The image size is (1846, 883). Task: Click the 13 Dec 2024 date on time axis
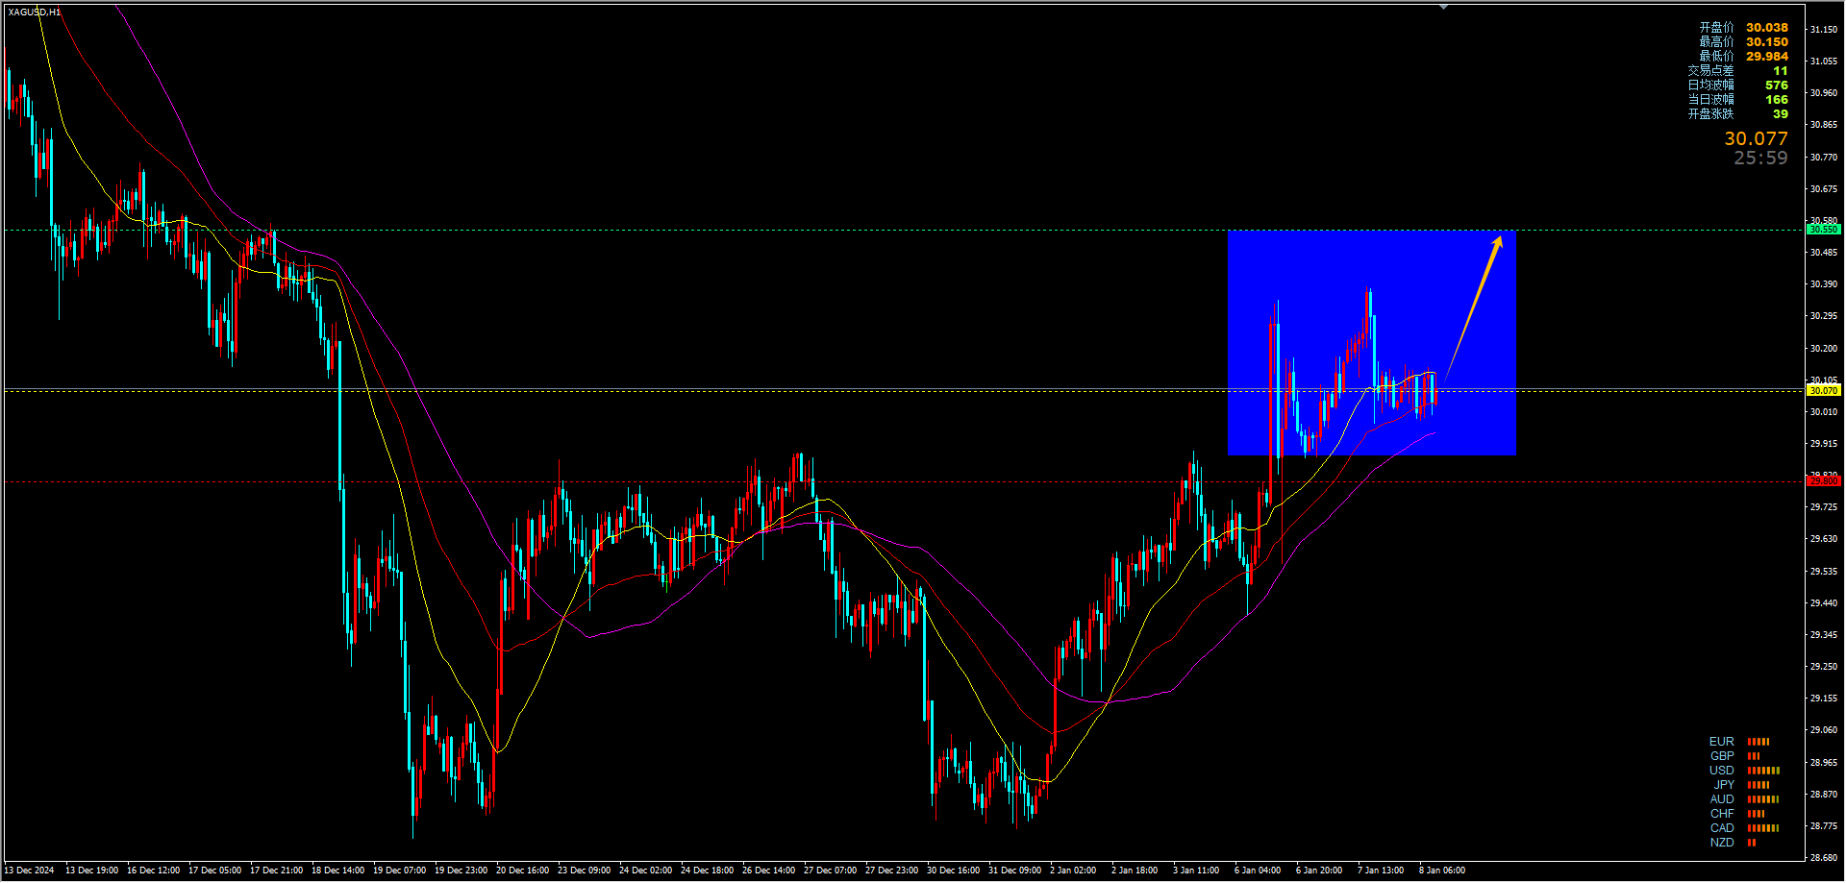(30, 871)
